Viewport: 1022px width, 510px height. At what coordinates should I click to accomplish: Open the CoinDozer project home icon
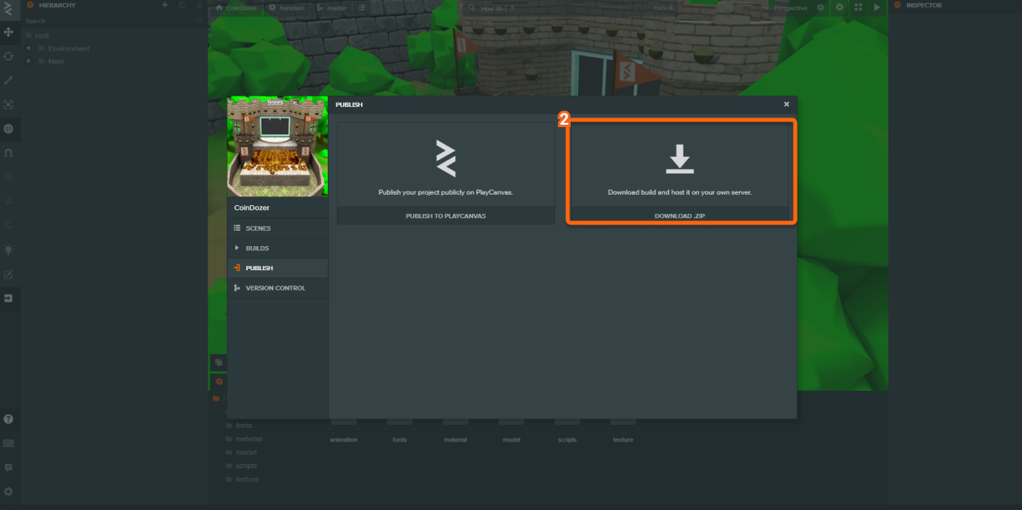pyautogui.click(x=218, y=7)
